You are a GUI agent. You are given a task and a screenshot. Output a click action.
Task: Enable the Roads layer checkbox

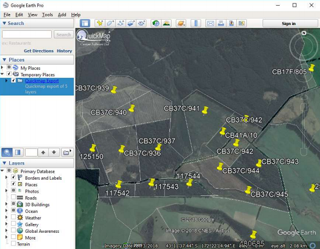[x=13, y=197]
